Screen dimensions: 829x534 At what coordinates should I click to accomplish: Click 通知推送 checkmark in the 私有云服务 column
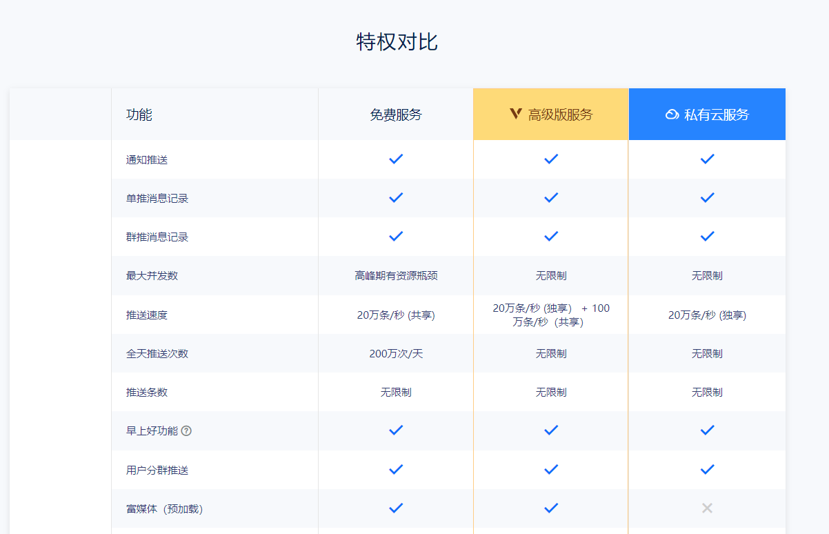click(707, 159)
